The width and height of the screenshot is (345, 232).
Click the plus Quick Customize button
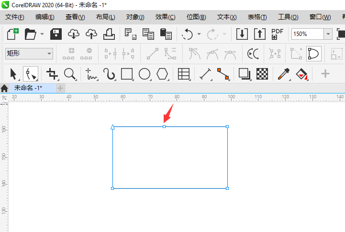[x=325, y=74]
